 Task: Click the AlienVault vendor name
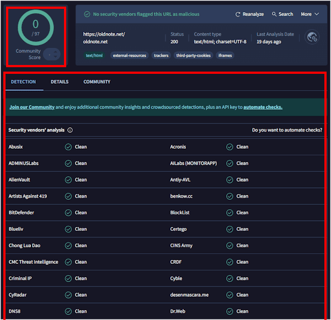pos(19,180)
